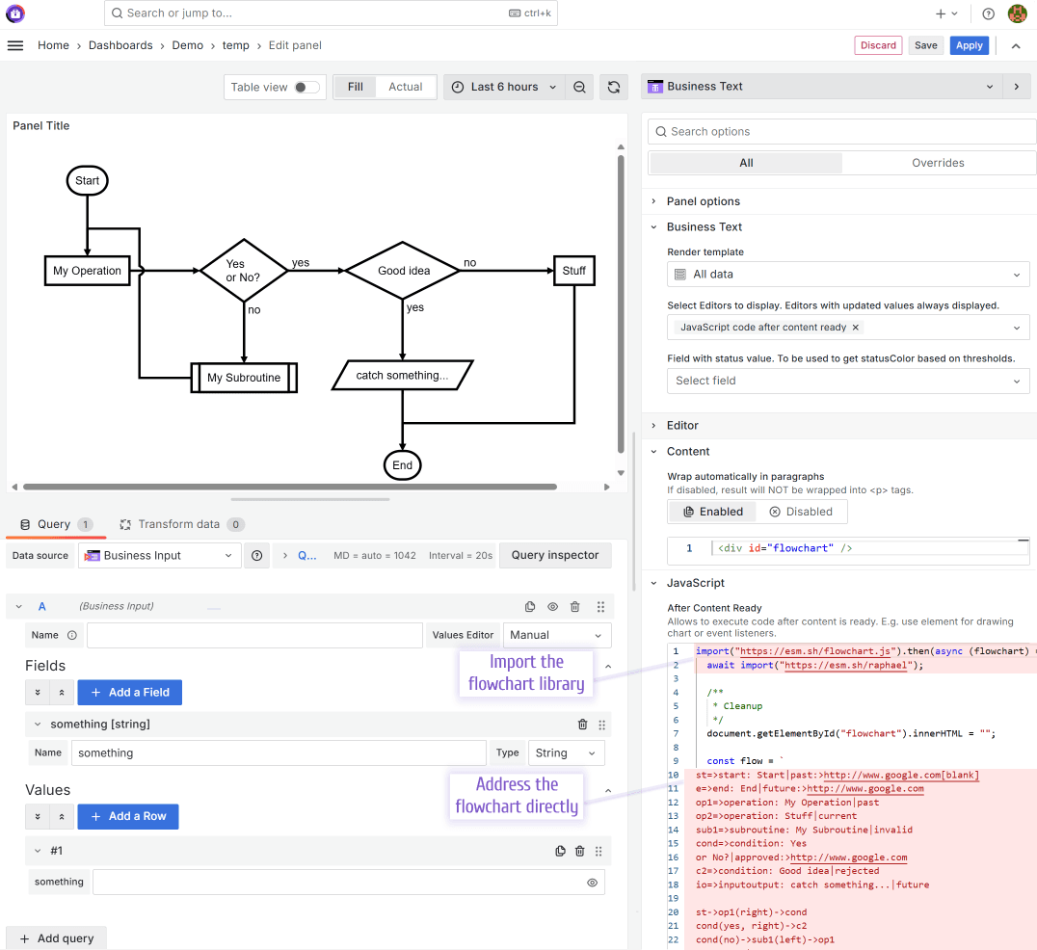Viewport: 1037px width, 950px height.
Task: Click the refresh dashboard icon
Action: [x=613, y=87]
